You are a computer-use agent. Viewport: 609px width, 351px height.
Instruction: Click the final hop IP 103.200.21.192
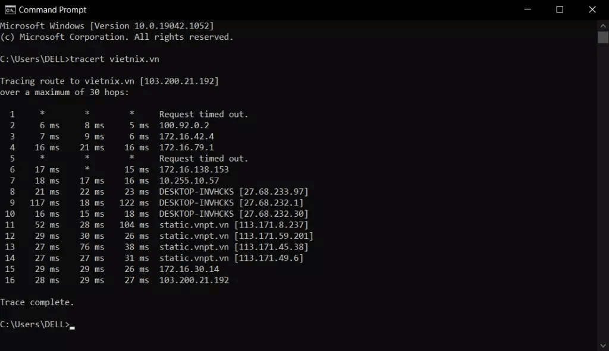pos(194,280)
